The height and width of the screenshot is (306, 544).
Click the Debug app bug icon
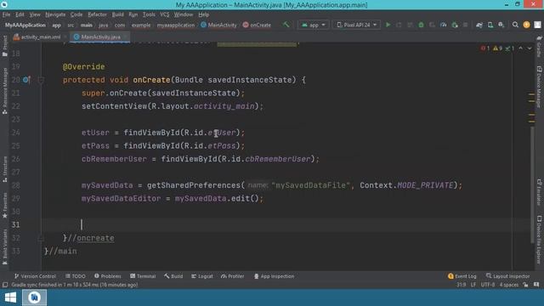(x=422, y=25)
